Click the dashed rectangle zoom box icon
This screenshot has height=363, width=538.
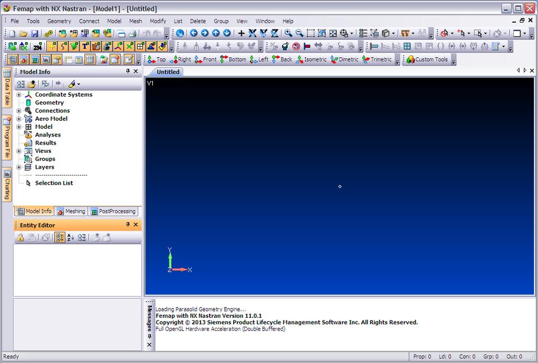(311, 33)
